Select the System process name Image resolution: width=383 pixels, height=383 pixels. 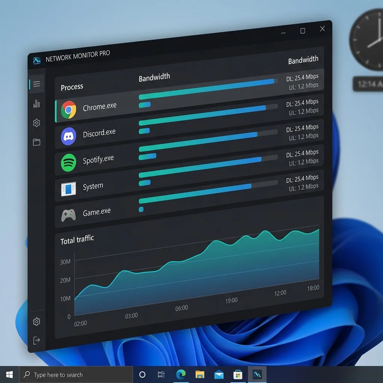coord(93,186)
